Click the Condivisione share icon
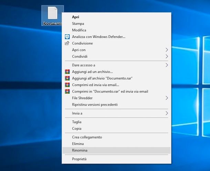Screen dimensions: 210x171 point(67,43)
